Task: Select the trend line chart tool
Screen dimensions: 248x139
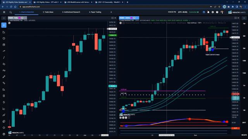Action: click(4, 51)
